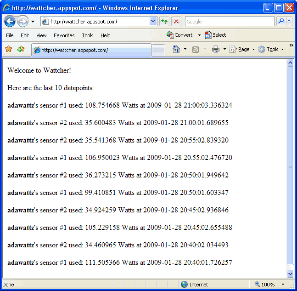Click the 35.600483 Watts datapoint row
The image size is (297, 291).
(118, 123)
